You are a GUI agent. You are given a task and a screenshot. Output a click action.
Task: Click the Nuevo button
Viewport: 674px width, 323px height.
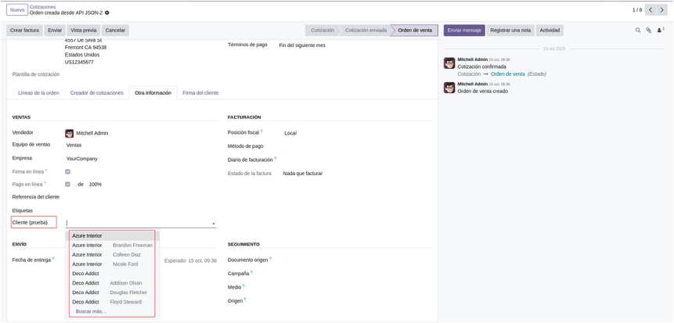(17, 10)
